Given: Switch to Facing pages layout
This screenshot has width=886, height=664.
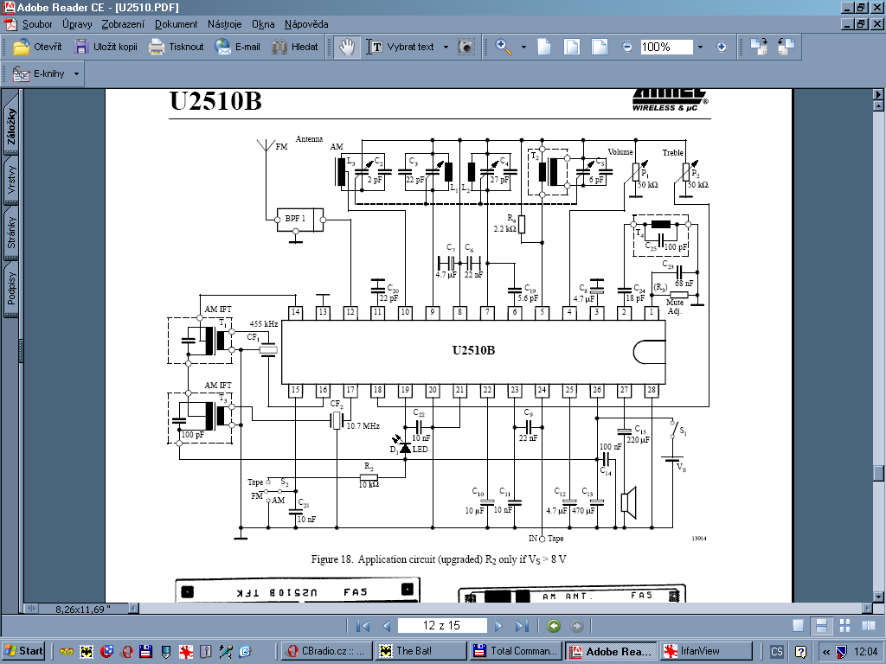Looking at the screenshot, I should (x=869, y=626).
